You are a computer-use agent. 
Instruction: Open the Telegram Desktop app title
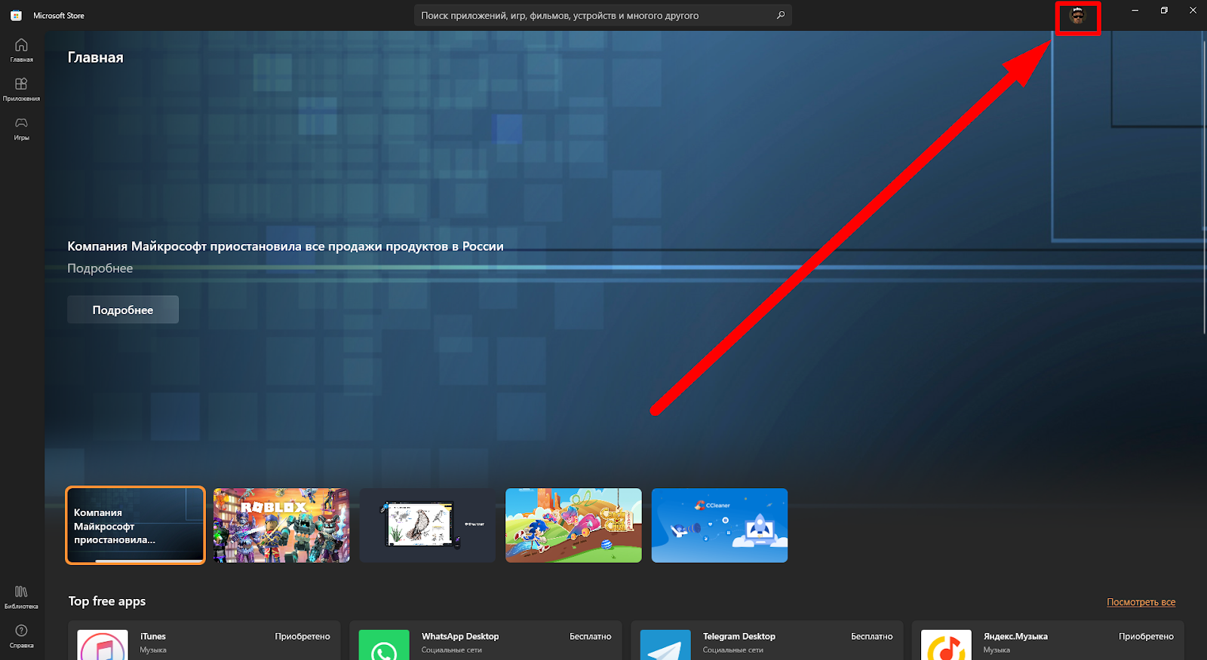(x=739, y=637)
